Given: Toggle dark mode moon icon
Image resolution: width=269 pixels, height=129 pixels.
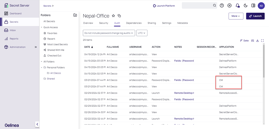Looking at the screenshot, I should [245, 5].
